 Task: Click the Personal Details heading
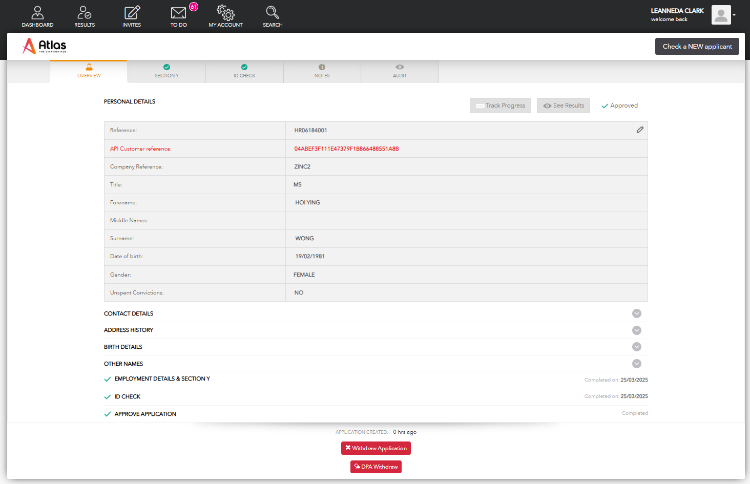click(x=130, y=102)
